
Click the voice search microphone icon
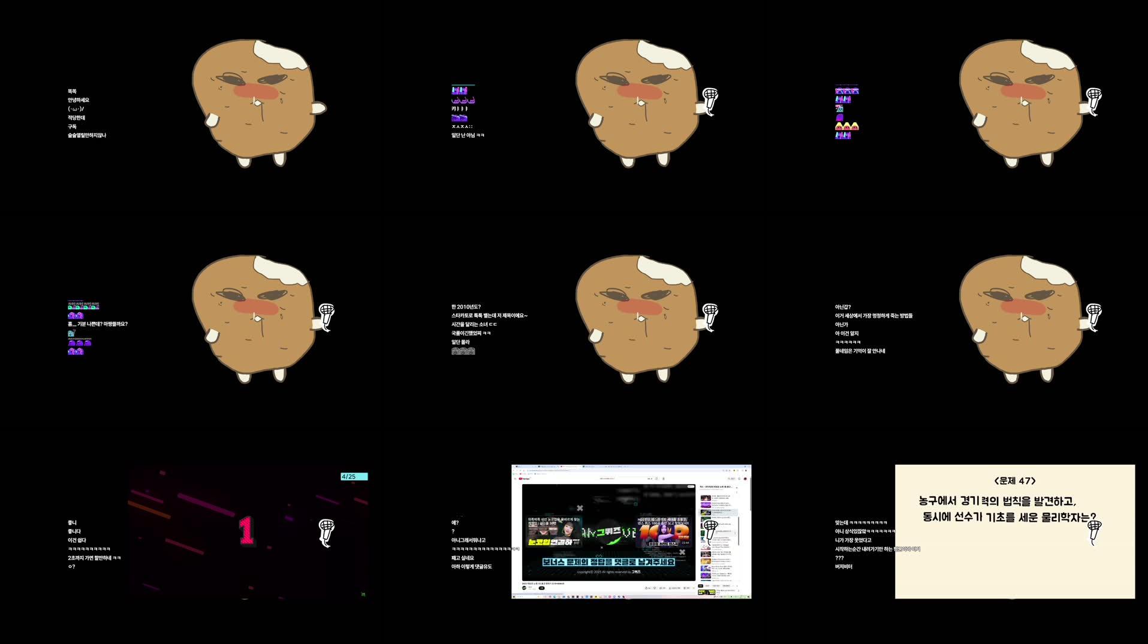[664, 479]
